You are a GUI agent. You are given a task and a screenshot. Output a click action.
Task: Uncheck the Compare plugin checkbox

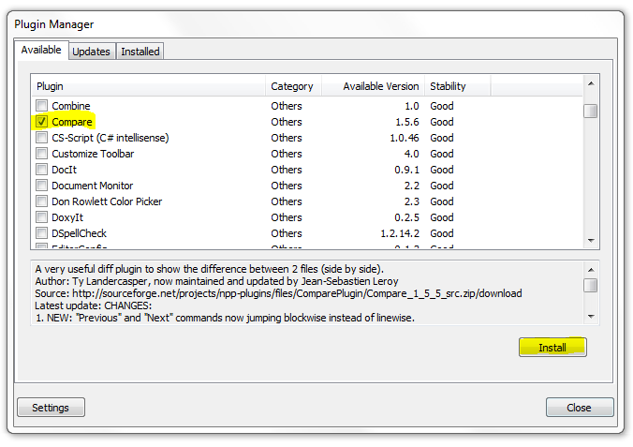[x=42, y=122]
